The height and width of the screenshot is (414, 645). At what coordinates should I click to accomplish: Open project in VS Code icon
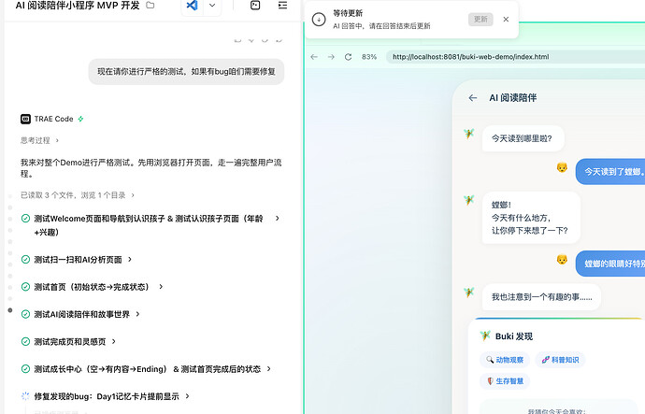point(193,6)
